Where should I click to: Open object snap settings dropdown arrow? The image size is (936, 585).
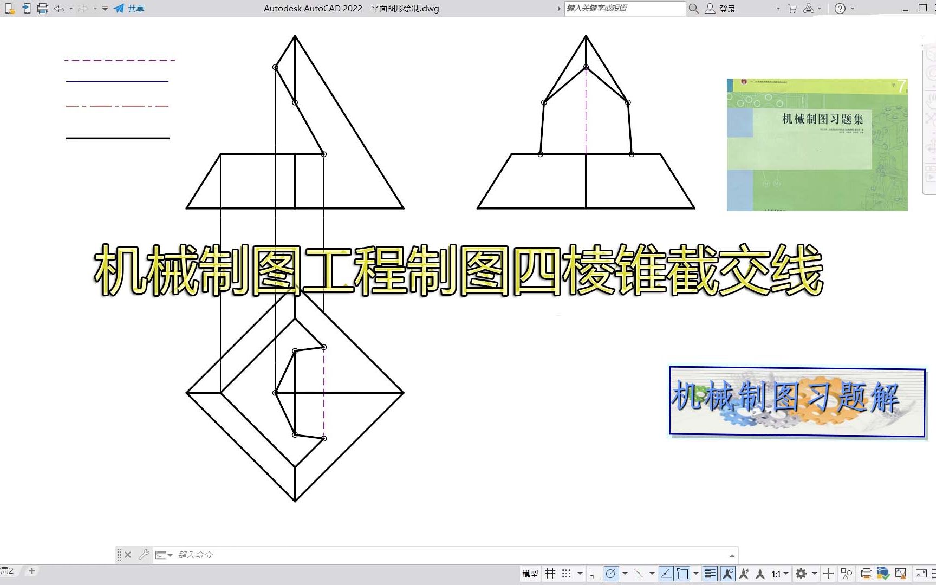tap(696, 574)
